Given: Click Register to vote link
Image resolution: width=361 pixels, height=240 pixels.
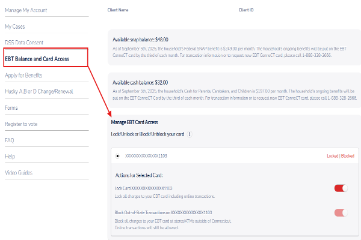Looking at the screenshot, I should pos(21,124).
